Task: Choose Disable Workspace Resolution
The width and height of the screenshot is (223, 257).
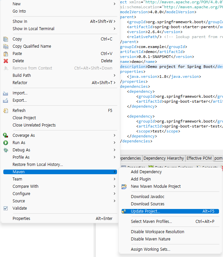Action: (170, 232)
